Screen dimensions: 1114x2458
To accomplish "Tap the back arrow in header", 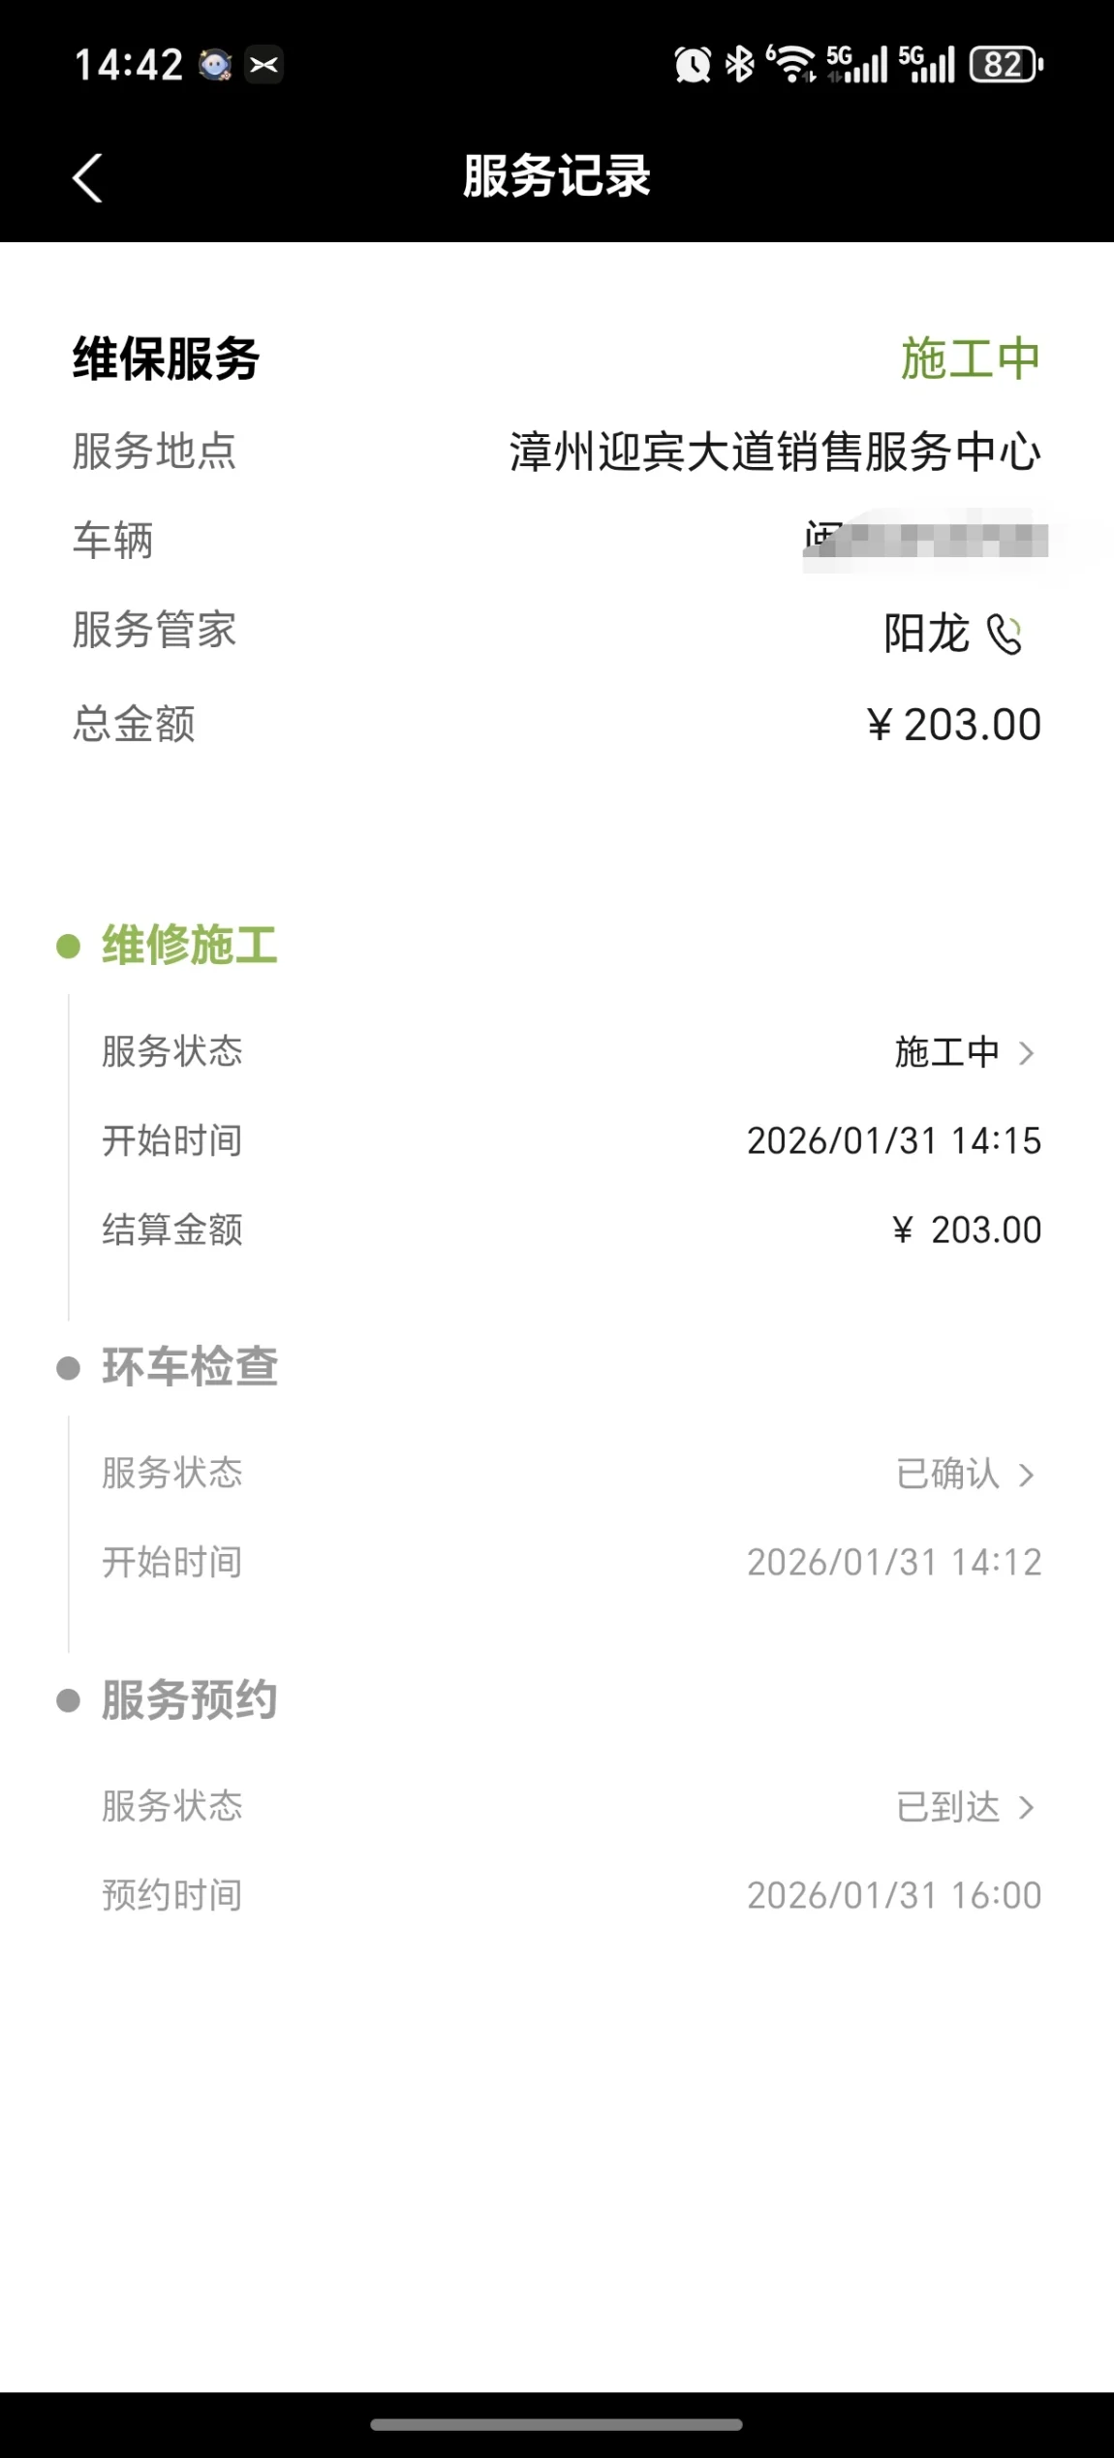I will 87,178.
